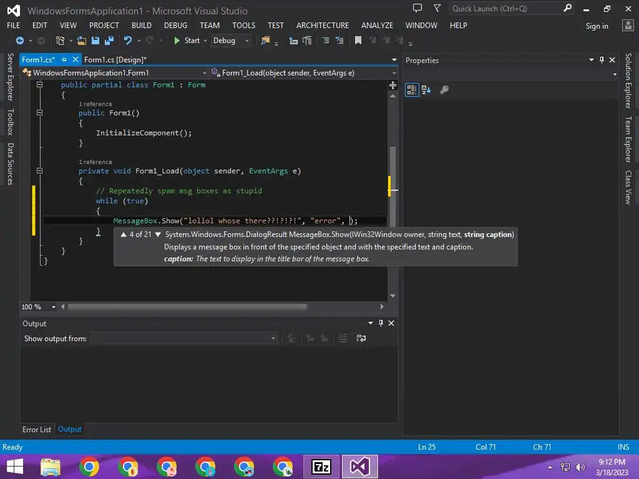Switch to the Form1.cs [Design]* tab
639x479 pixels.
pyautogui.click(x=115, y=59)
